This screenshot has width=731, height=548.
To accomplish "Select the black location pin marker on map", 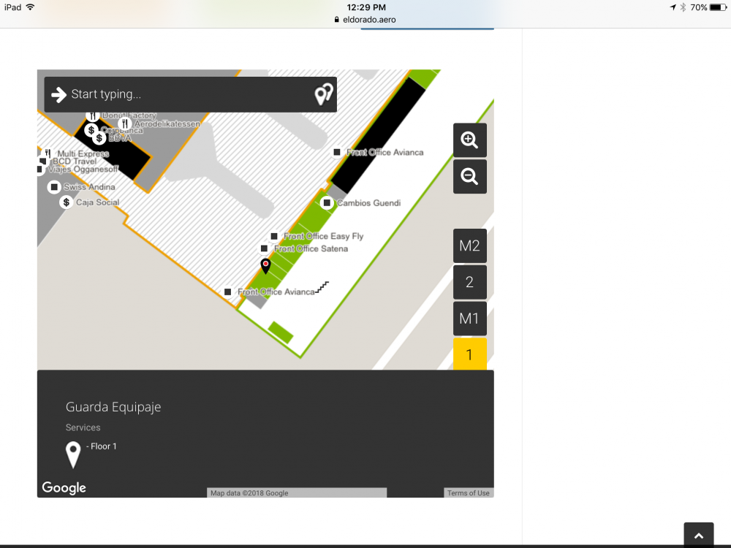I will pyautogui.click(x=265, y=266).
